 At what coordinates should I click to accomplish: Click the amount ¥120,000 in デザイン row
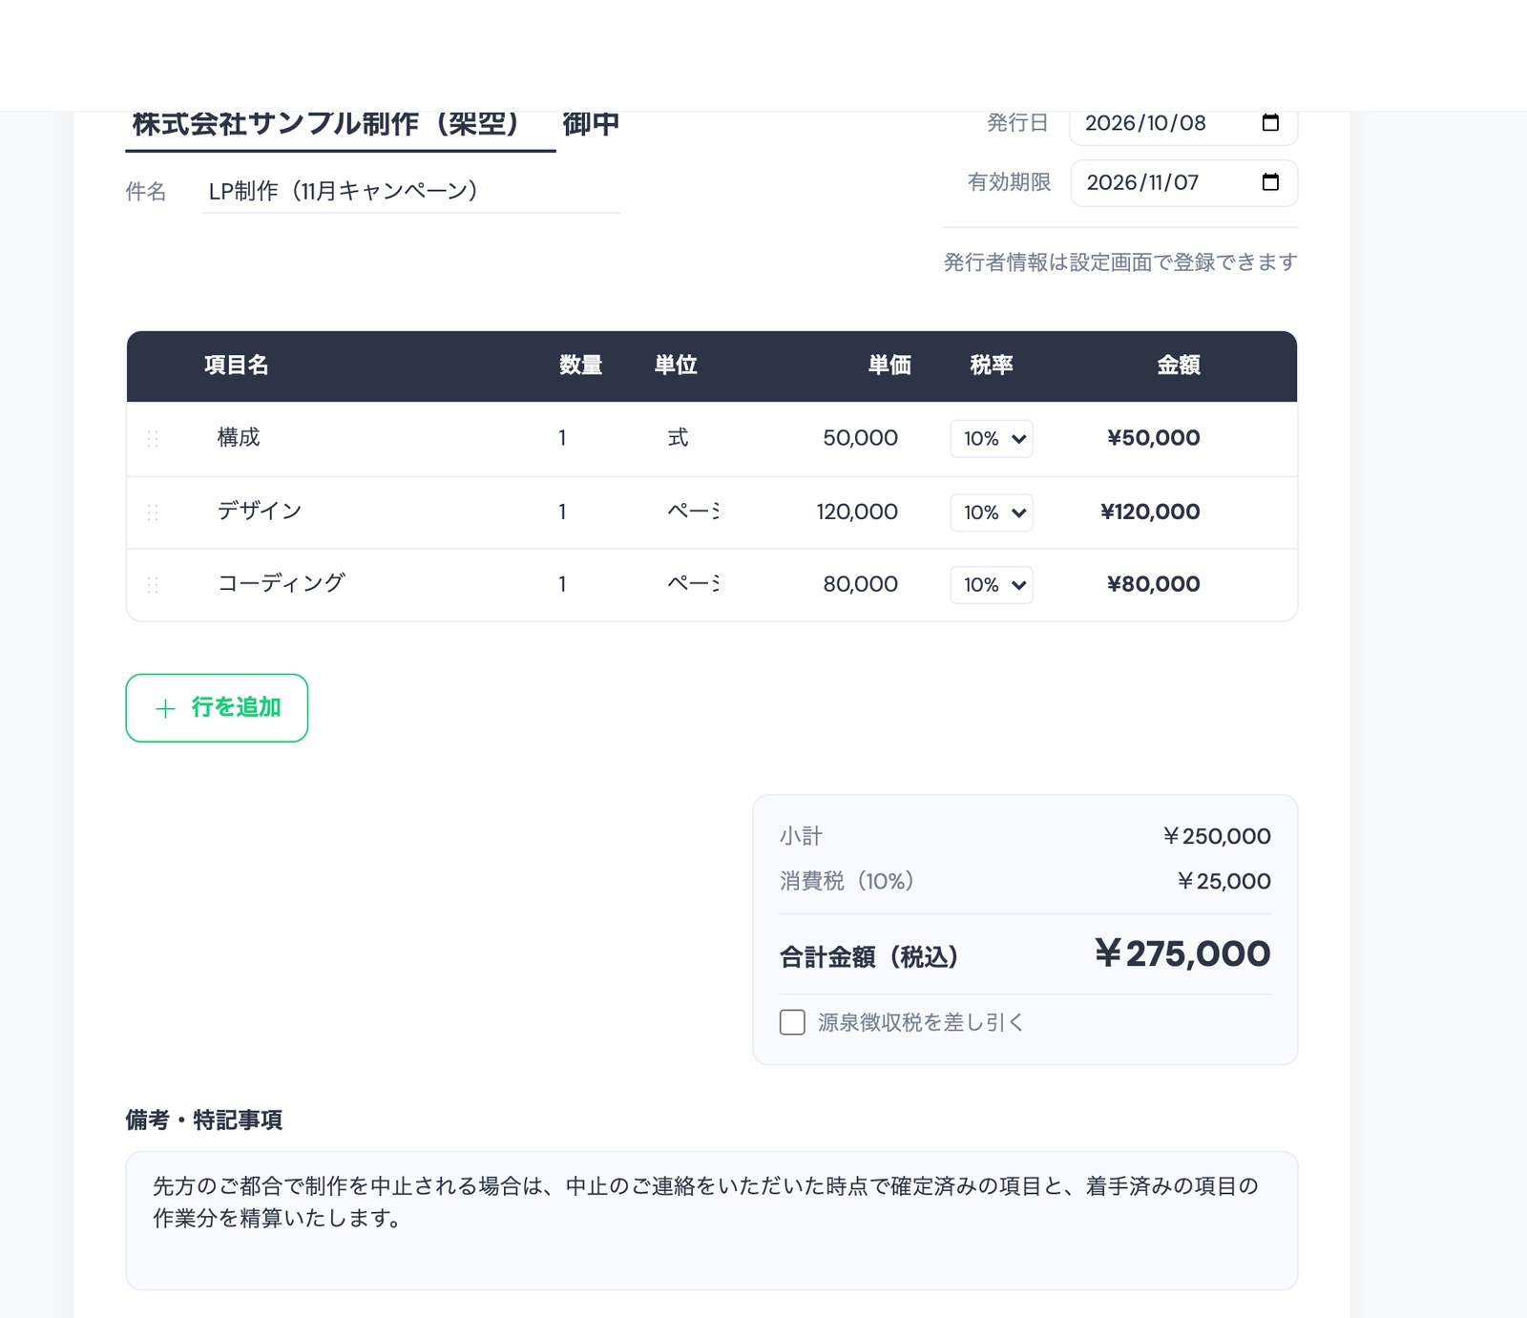coord(1150,512)
